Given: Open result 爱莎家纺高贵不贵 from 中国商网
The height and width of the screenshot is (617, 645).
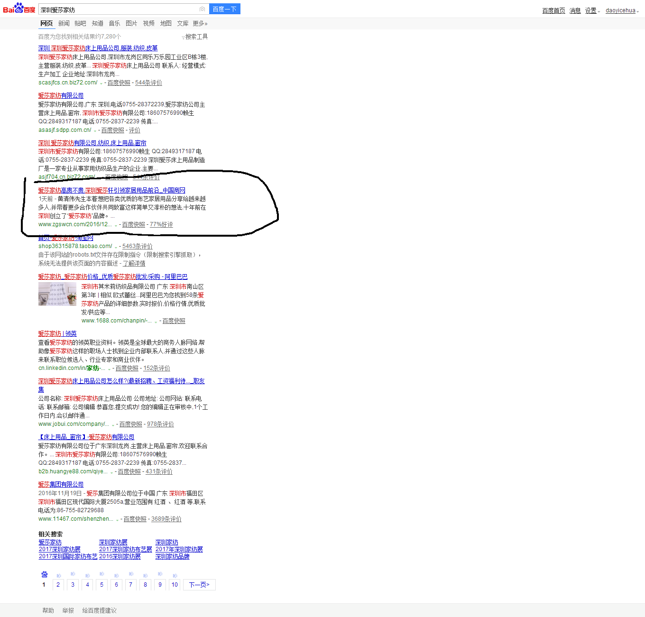Looking at the screenshot, I should tap(111, 190).
